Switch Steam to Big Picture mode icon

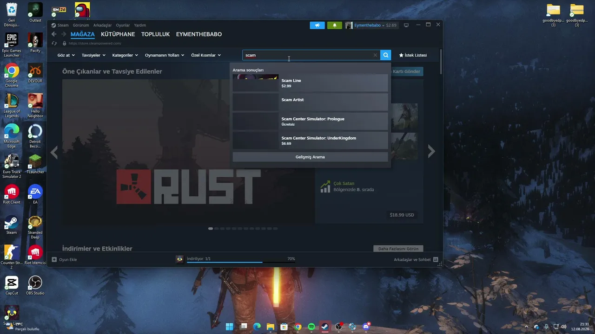coord(406,25)
